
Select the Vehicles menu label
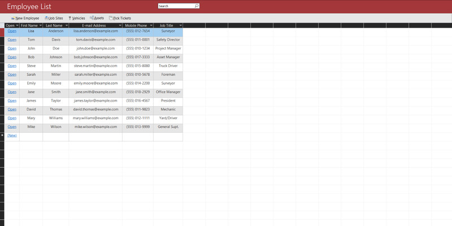point(79,18)
